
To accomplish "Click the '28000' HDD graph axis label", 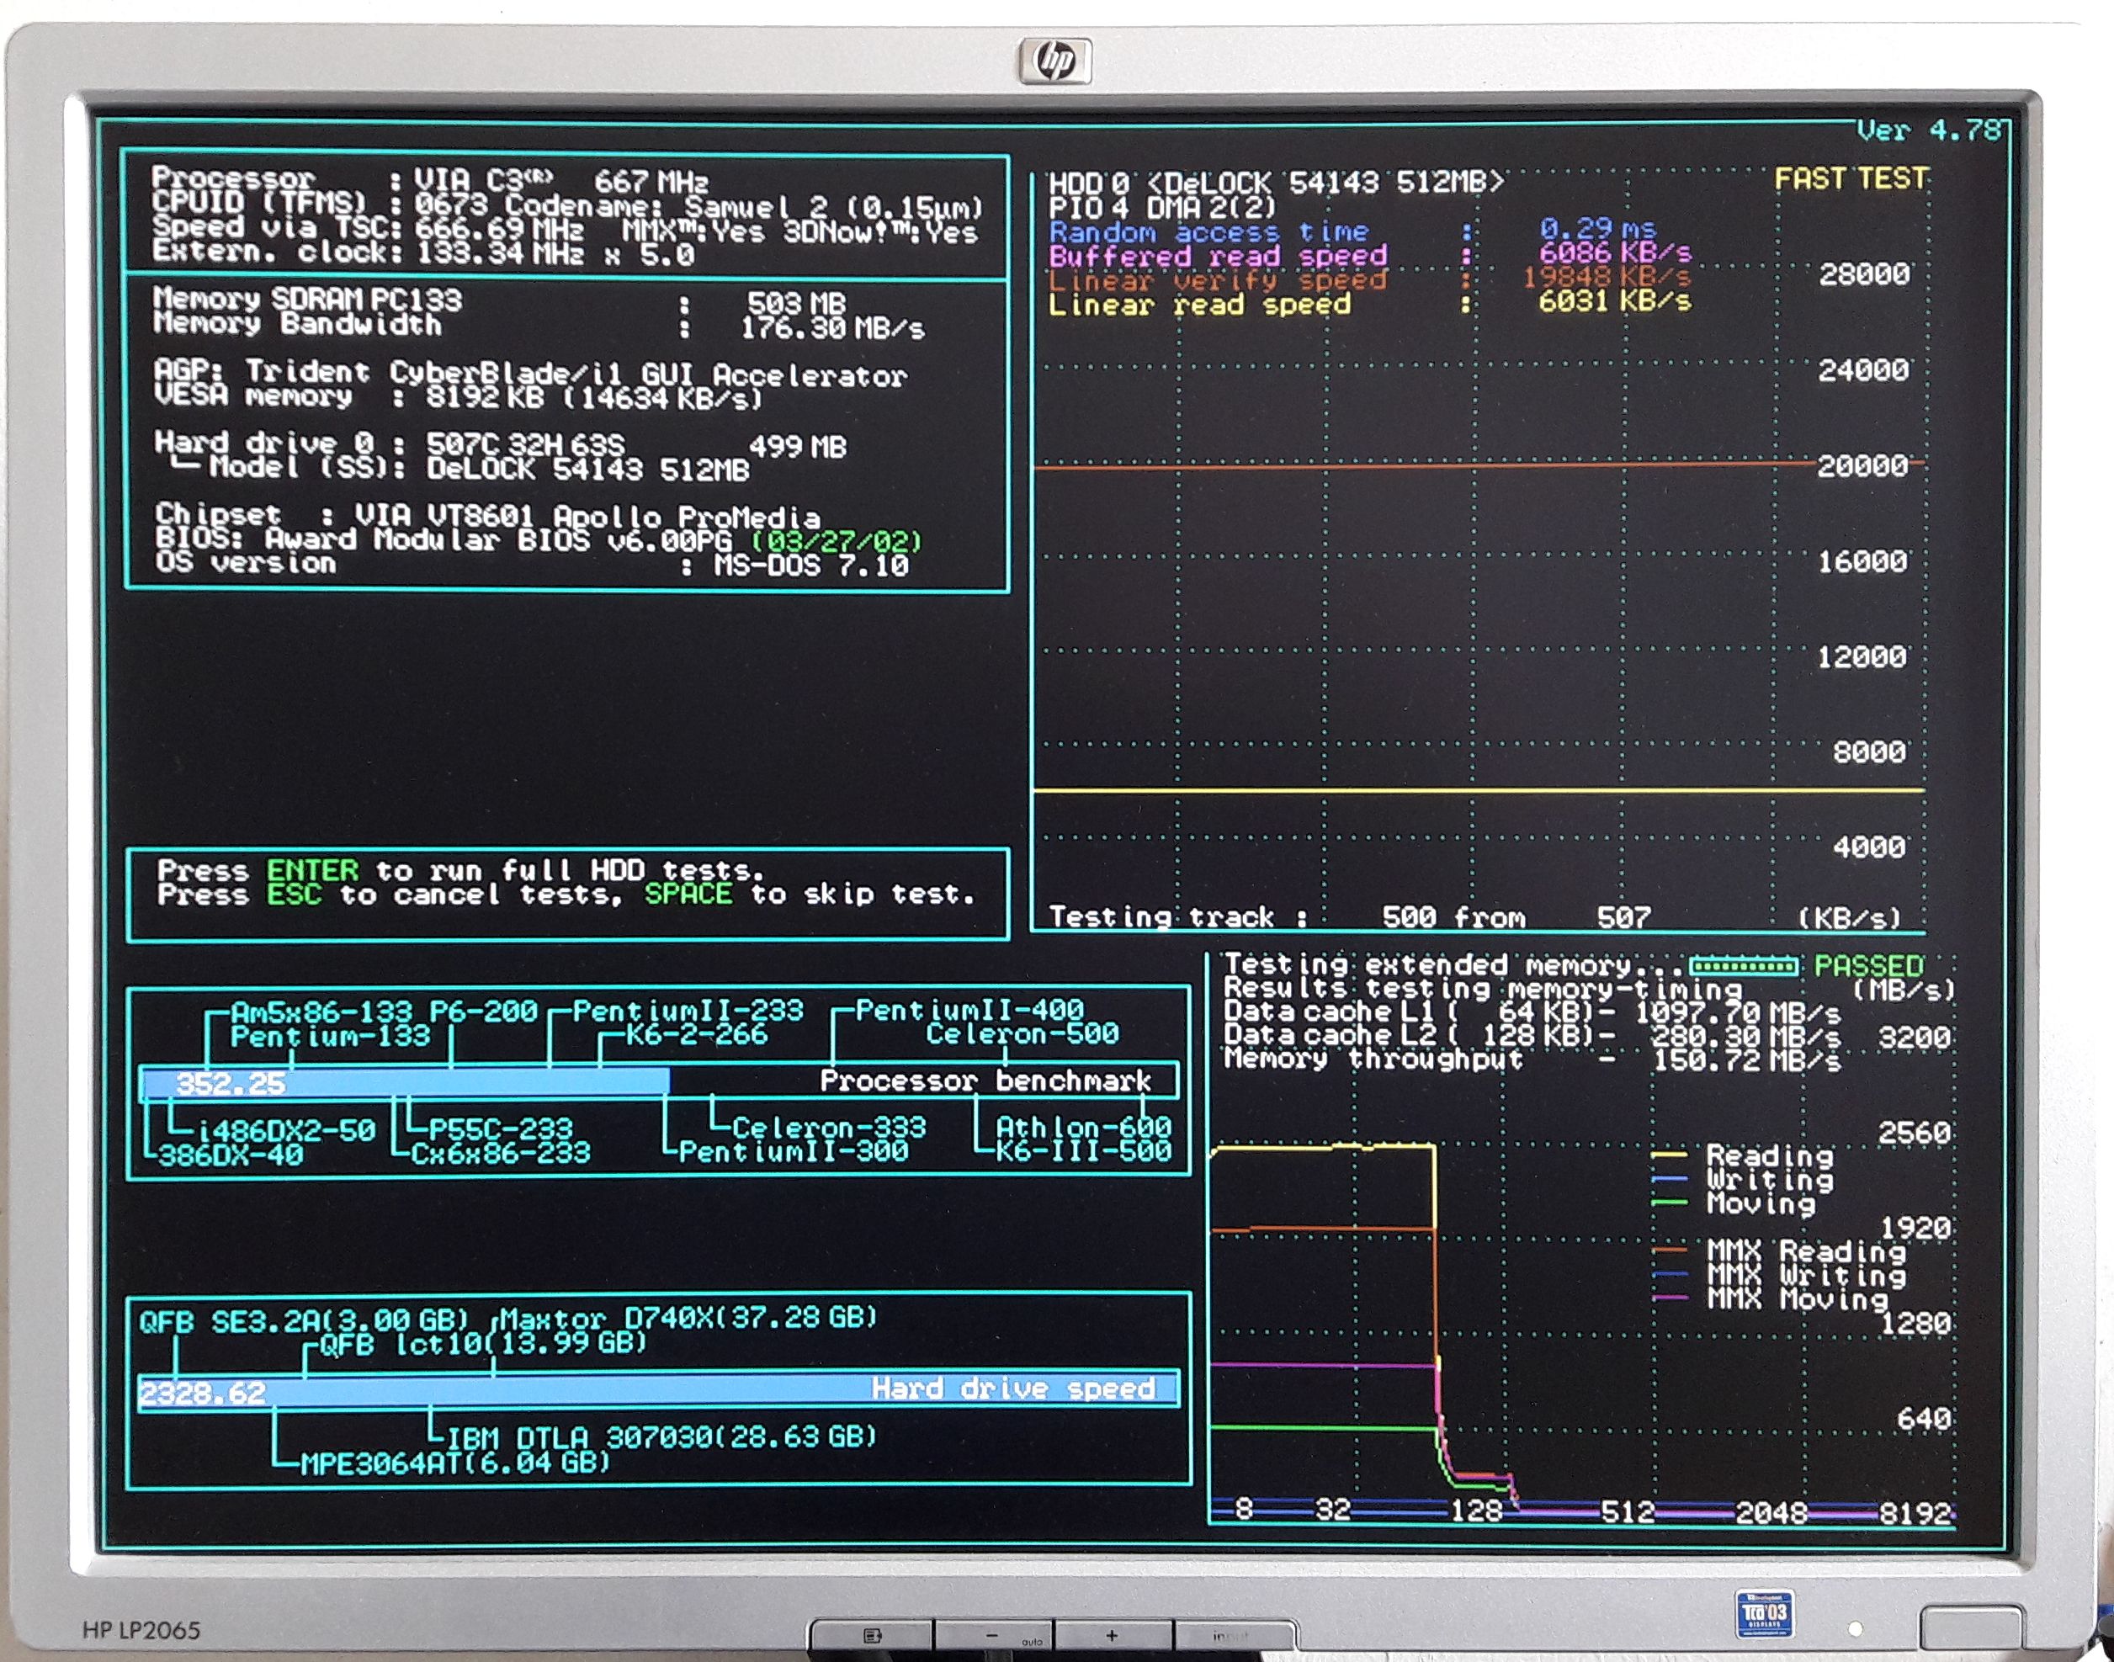I will pos(1864,274).
